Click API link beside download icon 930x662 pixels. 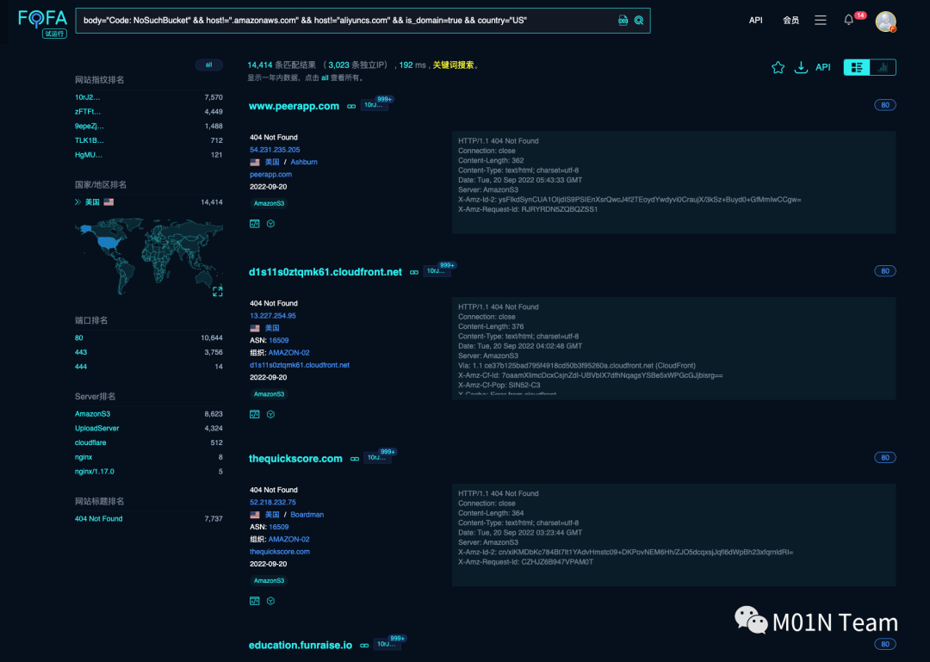822,68
